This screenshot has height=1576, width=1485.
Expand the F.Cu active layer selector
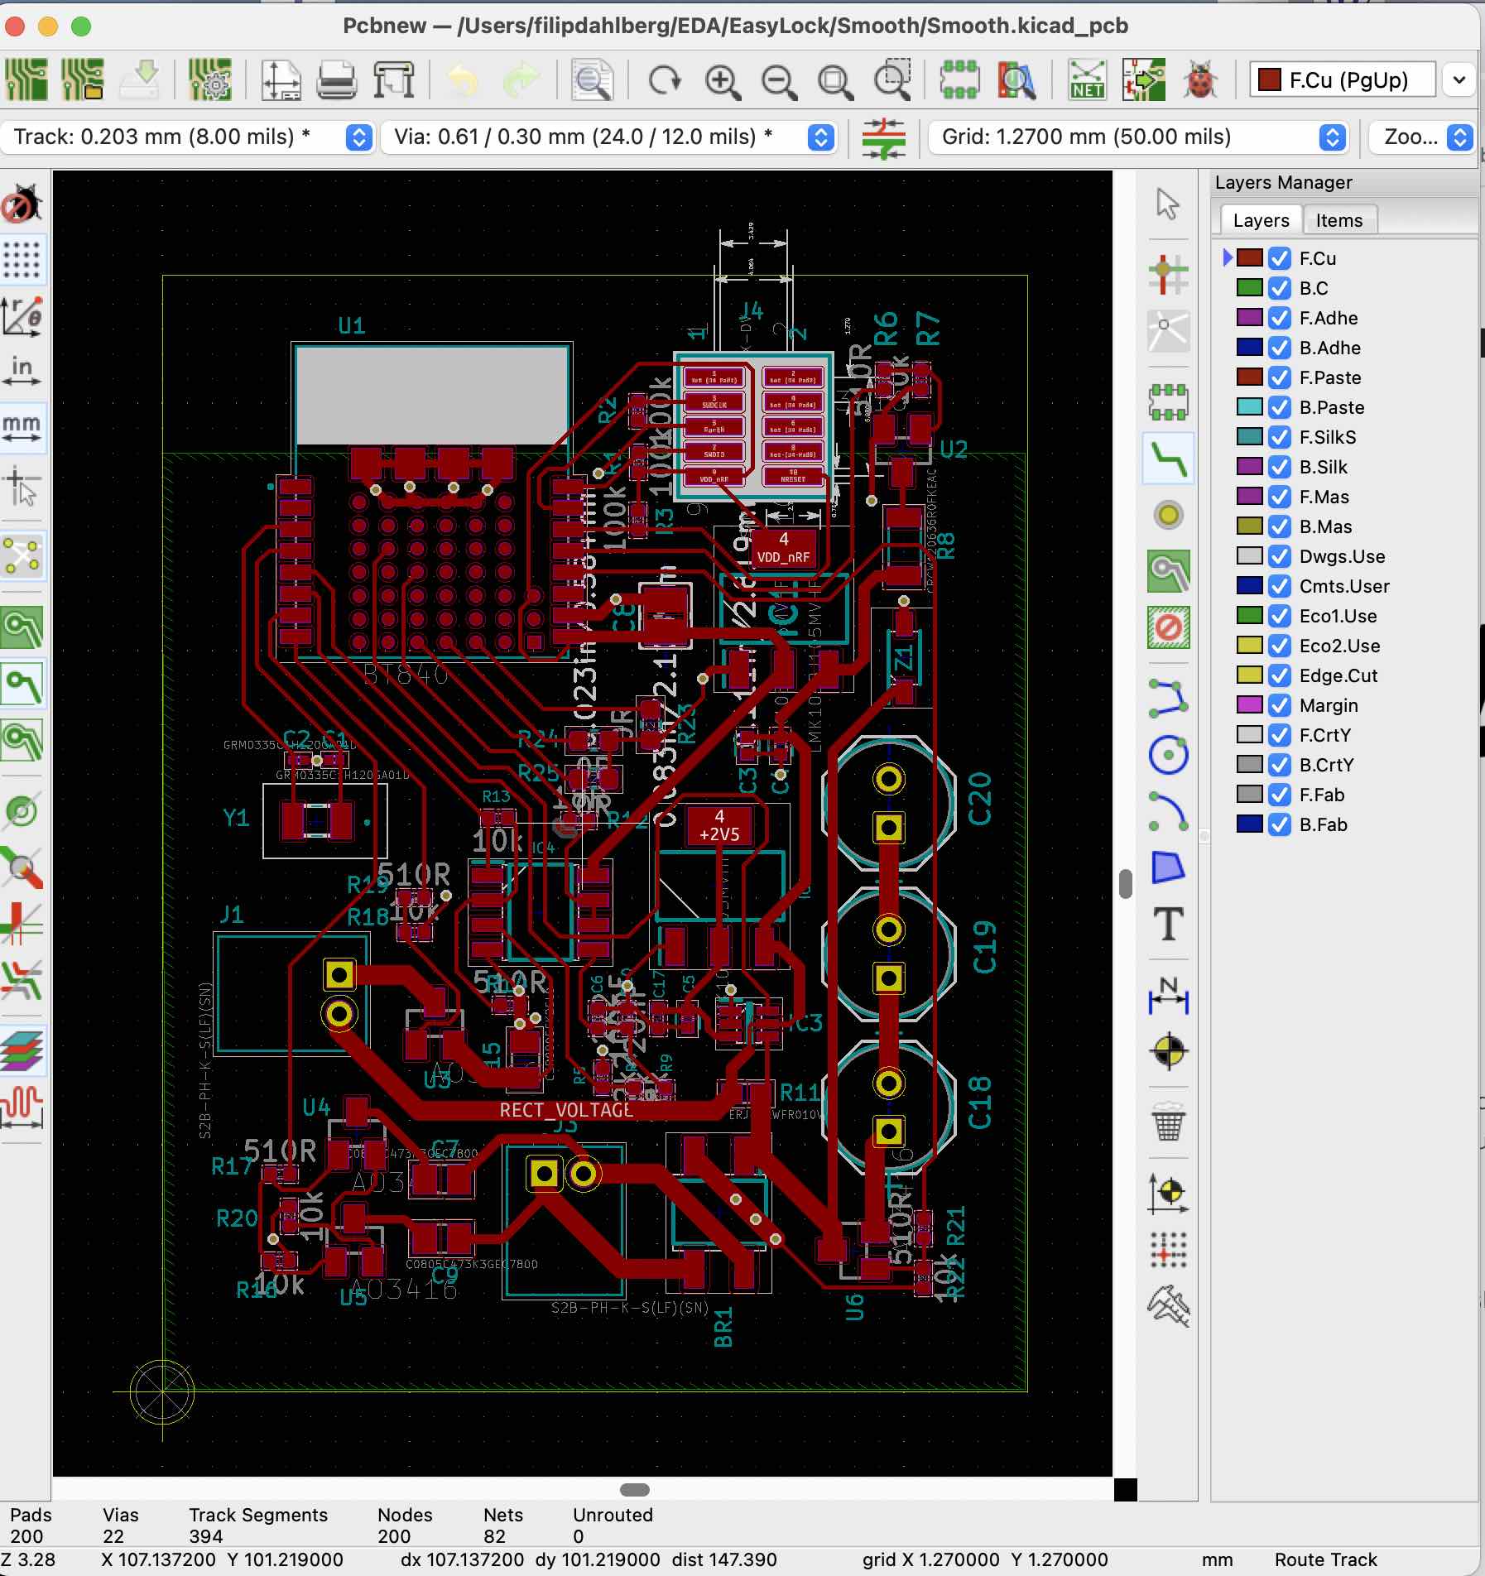point(1459,80)
